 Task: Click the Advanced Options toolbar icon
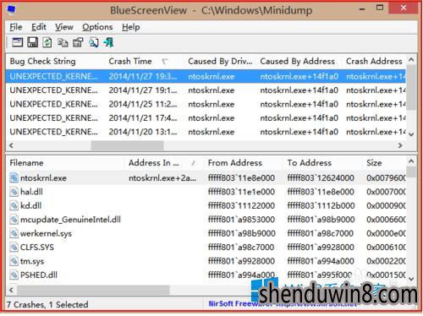click(x=18, y=42)
